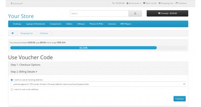Open the Desktops menu
The height and width of the screenshot is (107, 201).
[17, 24]
